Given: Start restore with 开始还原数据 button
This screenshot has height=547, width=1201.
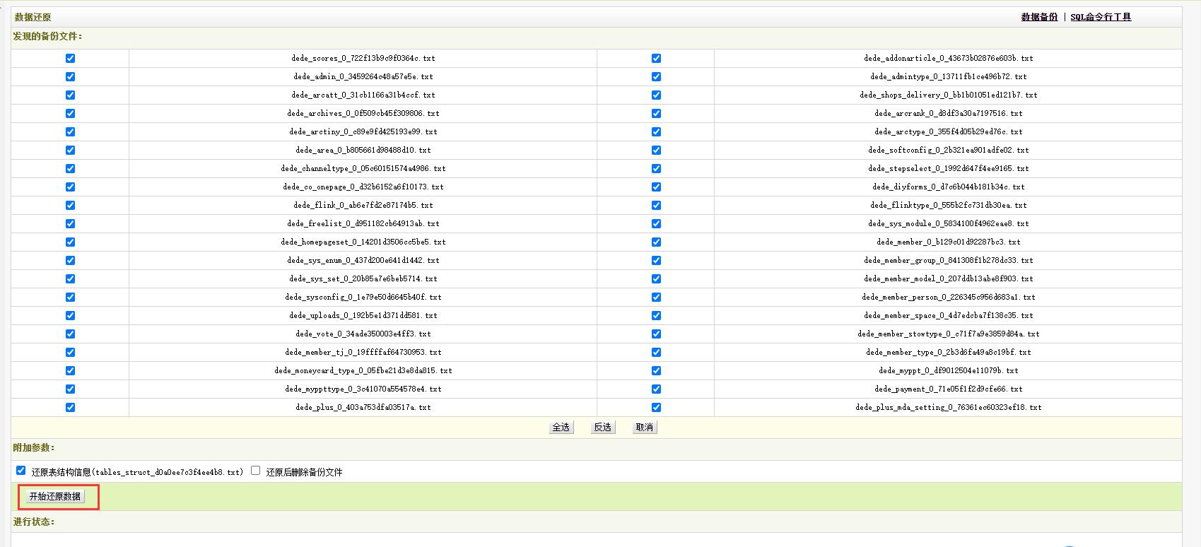Looking at the screenshot, I should 55,496.
